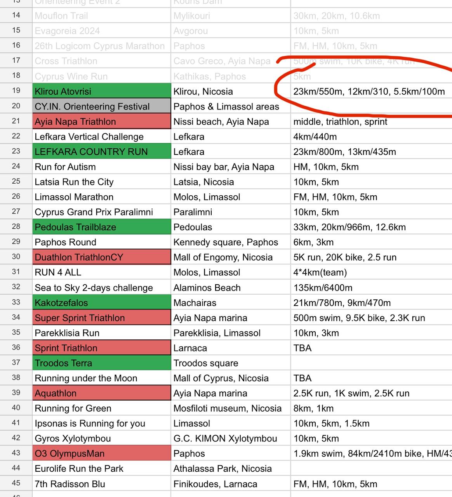Click the Kennedy square, Paphos location cell

pyautogui.click(x=231, y=242)
